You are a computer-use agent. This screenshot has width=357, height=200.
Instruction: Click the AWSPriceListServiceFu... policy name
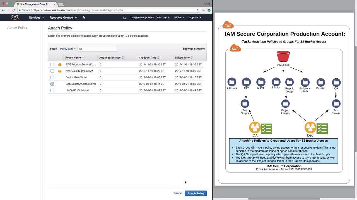tap(81, 64)
